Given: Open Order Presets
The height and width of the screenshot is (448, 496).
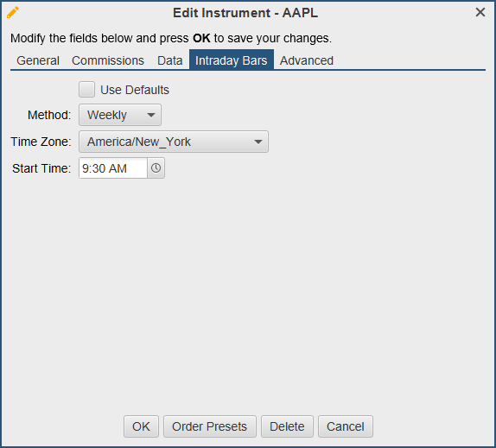Looking at the screenshot, I should 209,426.
